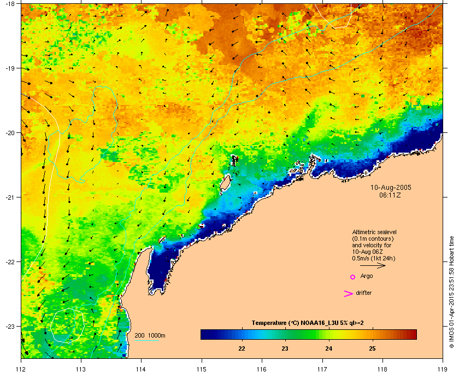
Task: Click longitude axis label 114
Action: point(141,369)
